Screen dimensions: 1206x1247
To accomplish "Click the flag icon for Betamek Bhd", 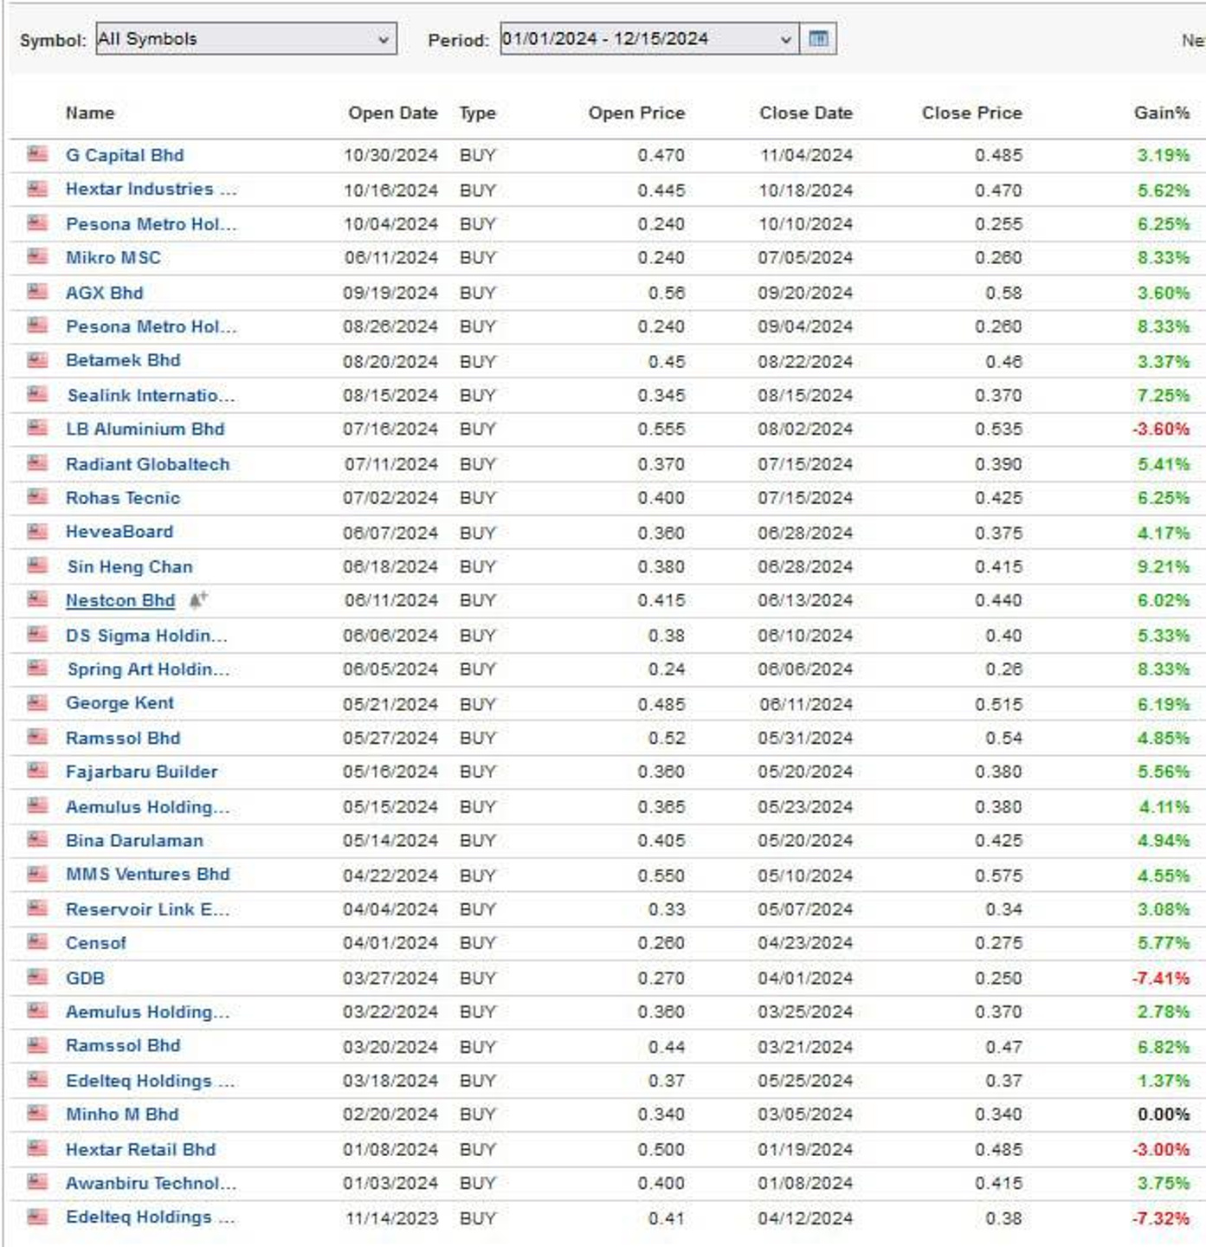I will point(37,360).
